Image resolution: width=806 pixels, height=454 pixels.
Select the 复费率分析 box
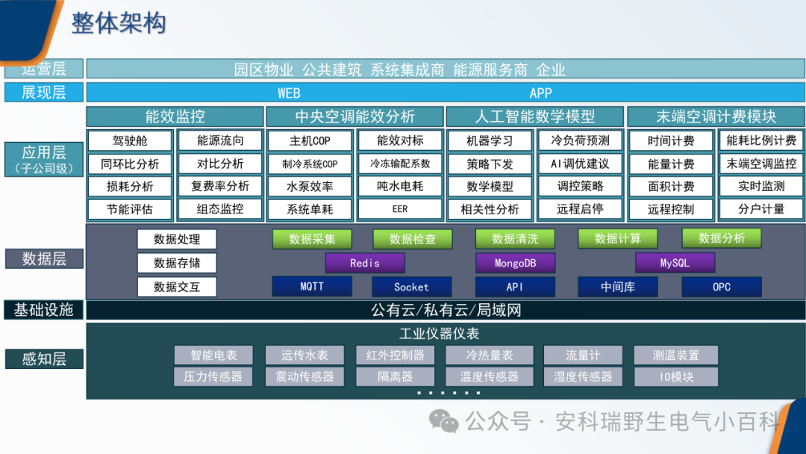220,186
